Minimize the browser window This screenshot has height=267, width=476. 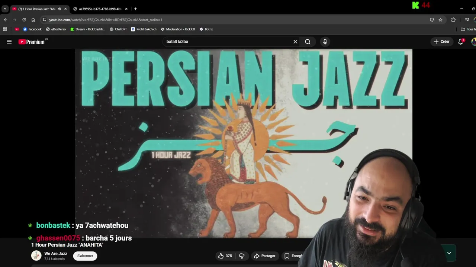click(461, 9)
